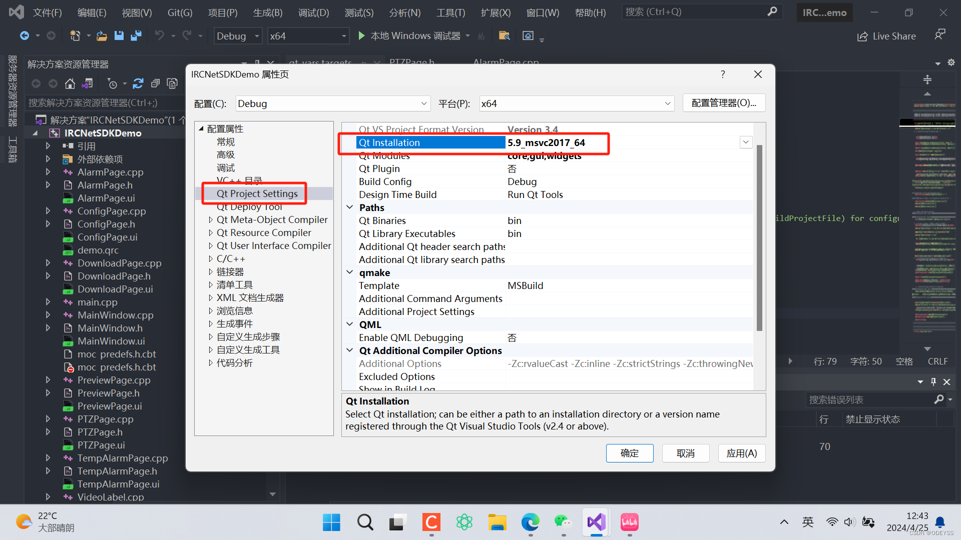Expand the 链接器 tree node
Screen dimensions: 961x540
[210, 271]
